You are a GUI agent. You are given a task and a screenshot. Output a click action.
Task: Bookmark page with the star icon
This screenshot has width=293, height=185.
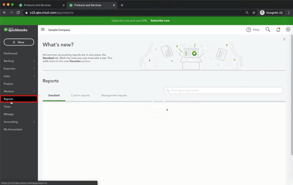pyautogui.click(x=254, y=13)
